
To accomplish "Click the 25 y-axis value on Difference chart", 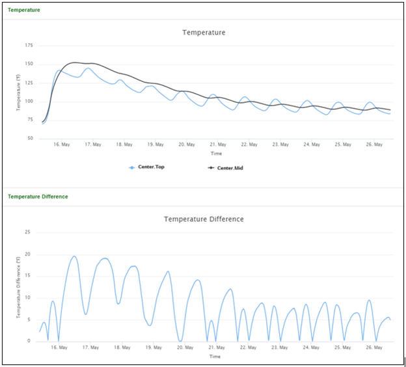I will [27, 232].
